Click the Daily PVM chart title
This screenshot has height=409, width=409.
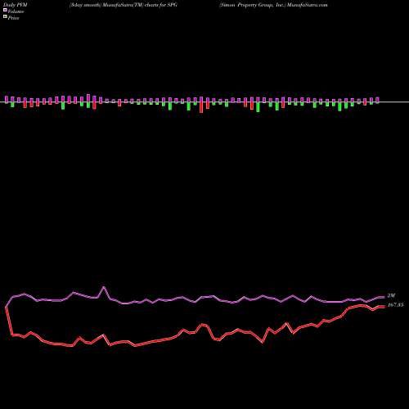tap(16, 5)
